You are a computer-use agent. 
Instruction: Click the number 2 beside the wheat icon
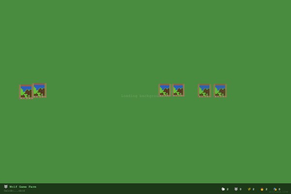[253, 189]
